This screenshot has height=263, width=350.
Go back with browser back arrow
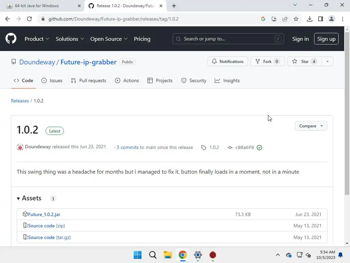[x=8, y=19]
